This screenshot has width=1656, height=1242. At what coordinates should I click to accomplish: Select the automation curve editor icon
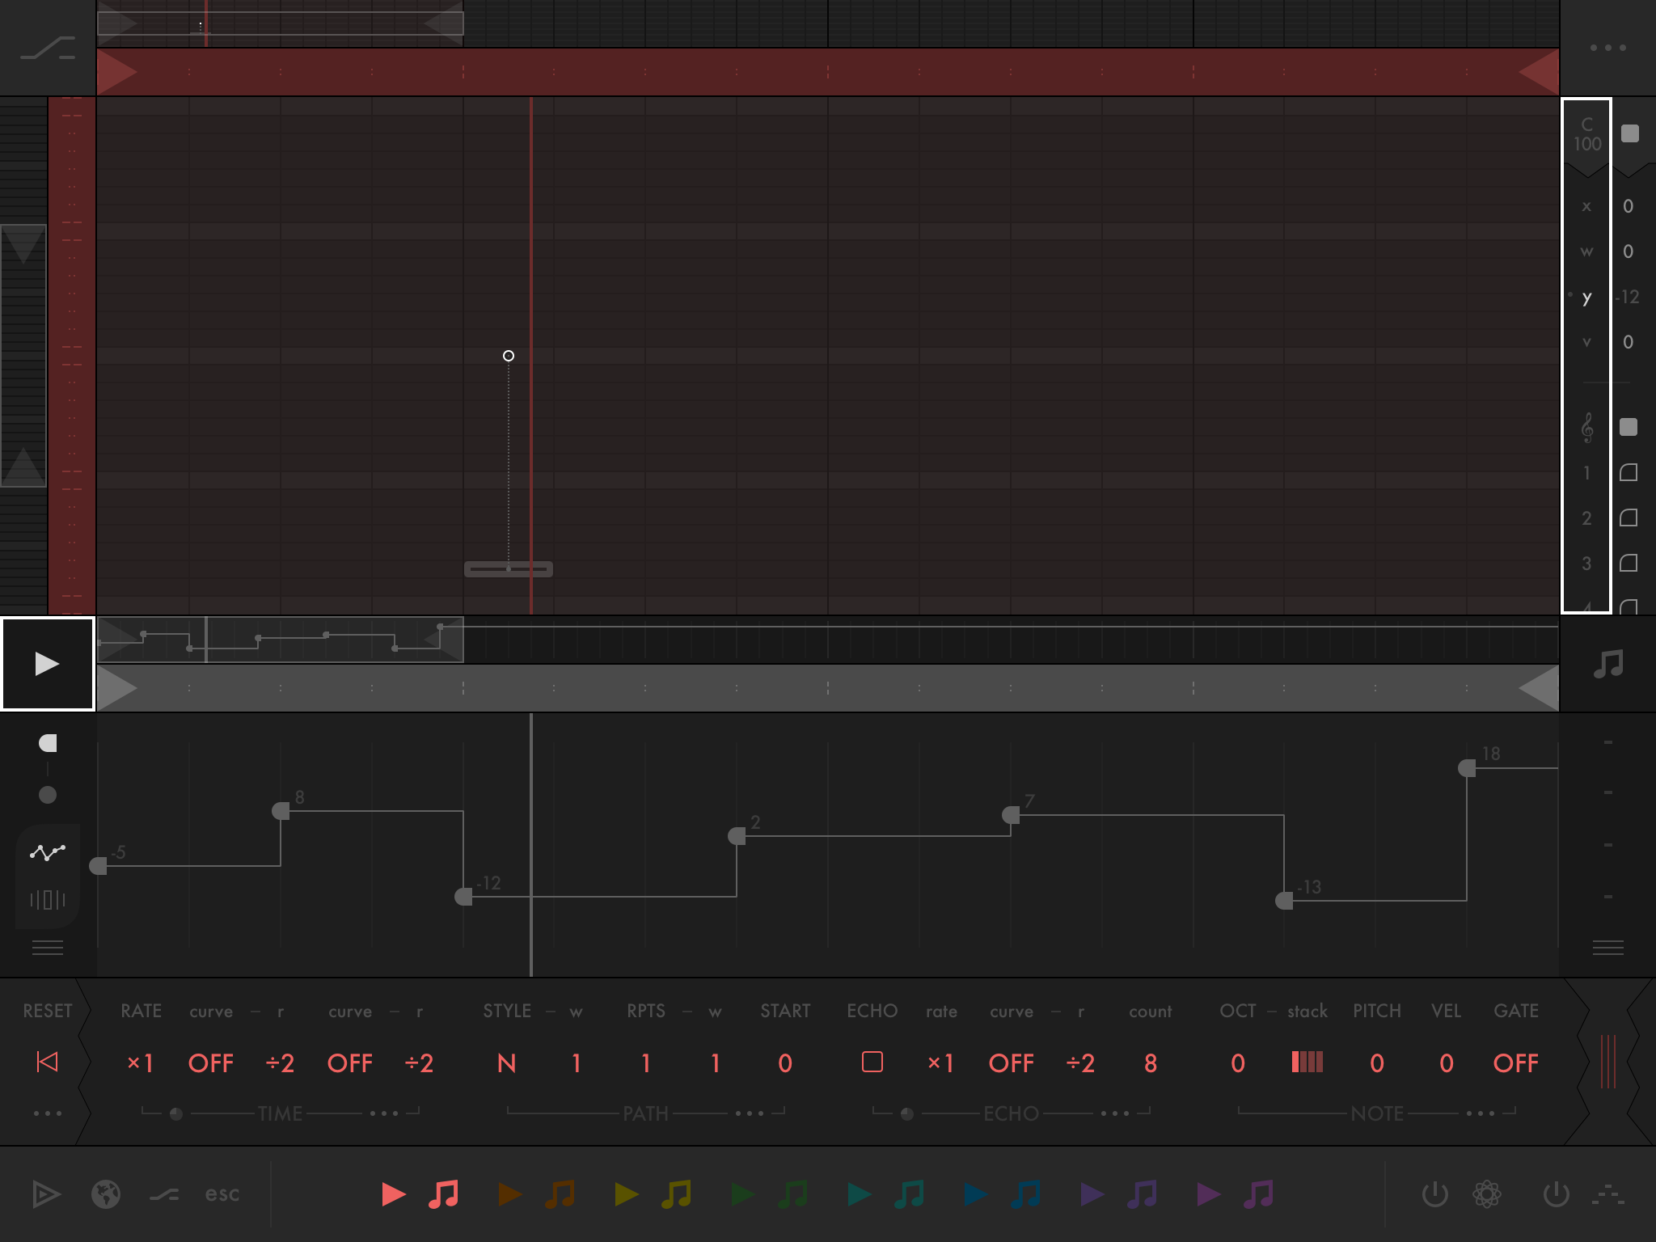(48, 851)
